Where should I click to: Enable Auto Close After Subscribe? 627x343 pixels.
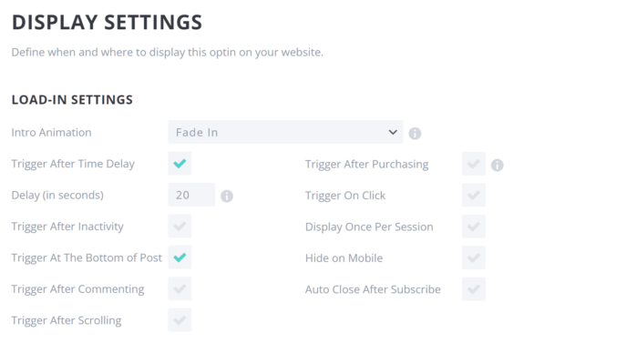[x=474, y=289]
